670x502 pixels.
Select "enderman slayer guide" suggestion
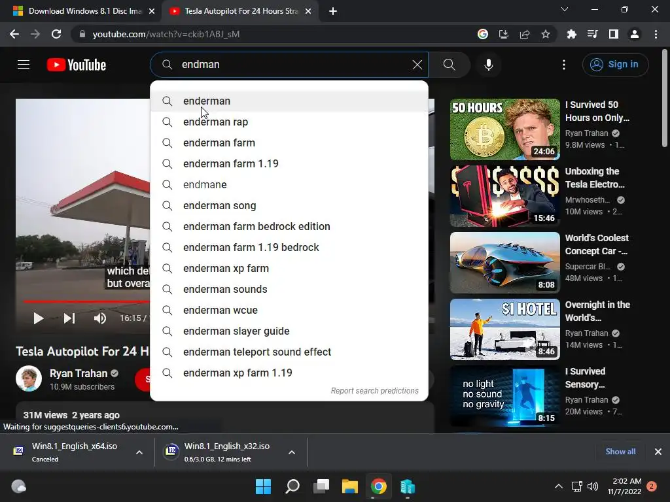289,331
